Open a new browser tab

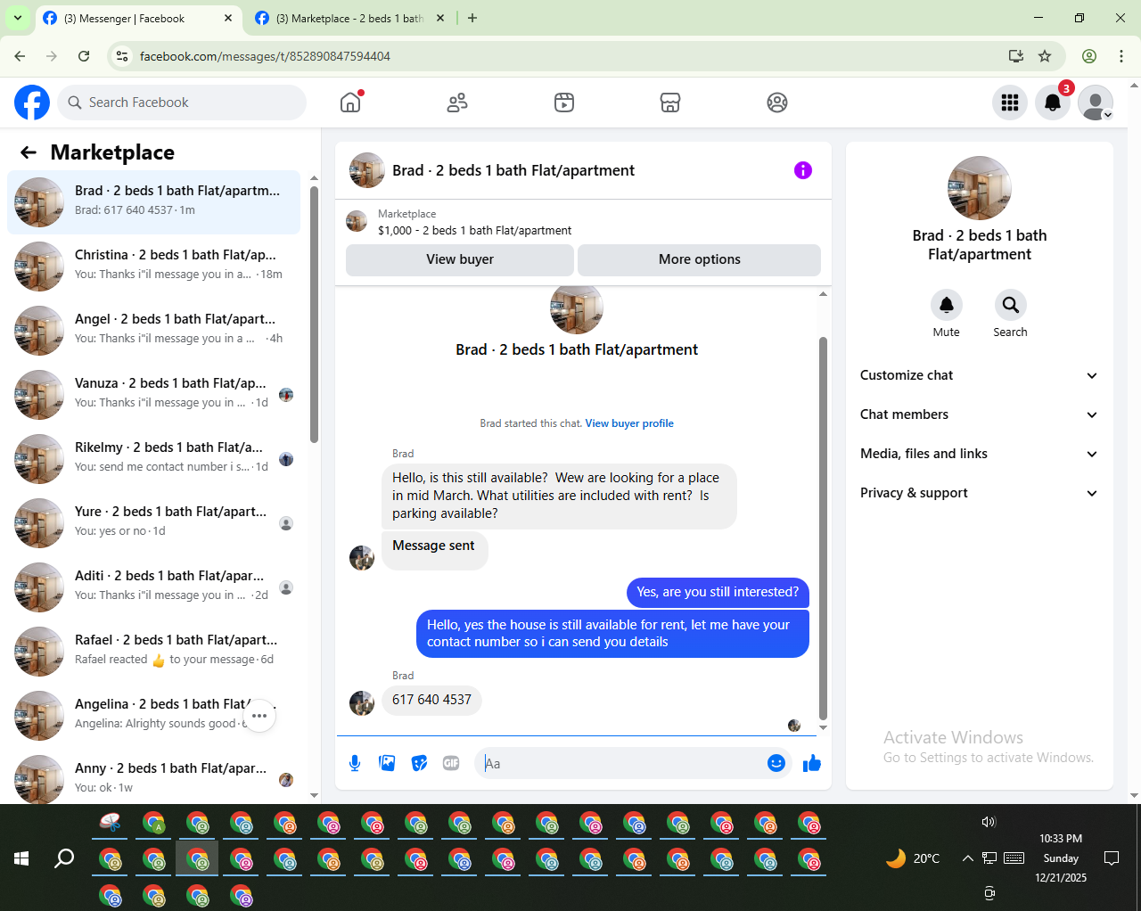472,18
